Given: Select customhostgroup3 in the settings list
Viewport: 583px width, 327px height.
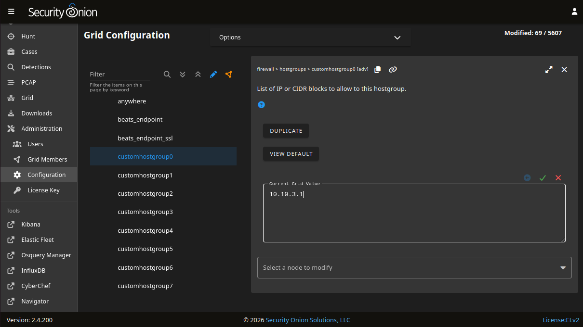Looking at the screenshot, I should coord(145,212).
